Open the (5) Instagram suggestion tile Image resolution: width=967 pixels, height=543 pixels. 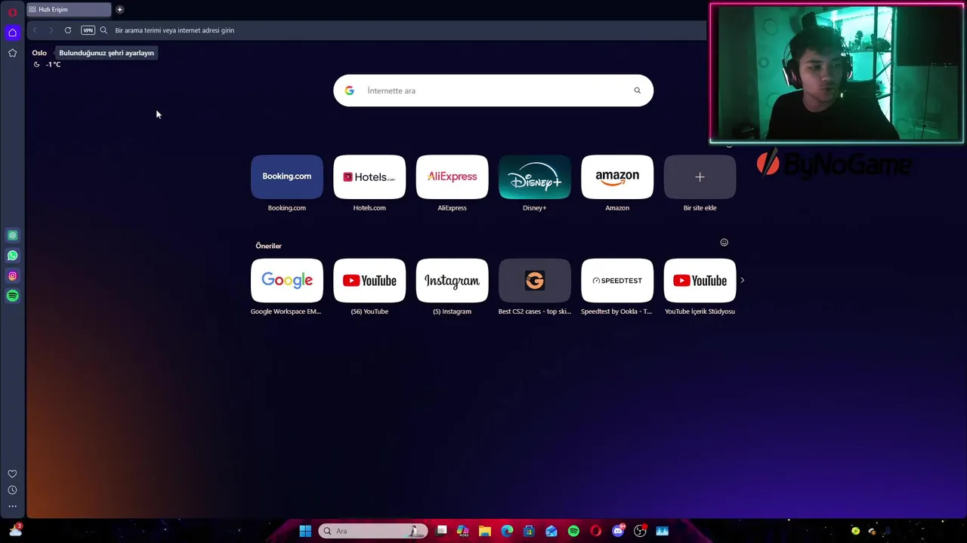(452, 281)
